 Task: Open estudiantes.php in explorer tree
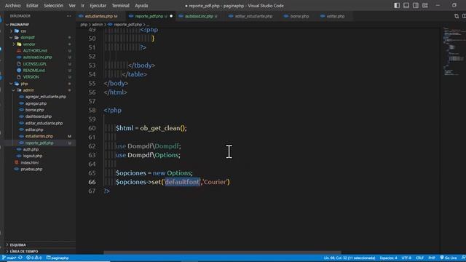pos(39,136)
